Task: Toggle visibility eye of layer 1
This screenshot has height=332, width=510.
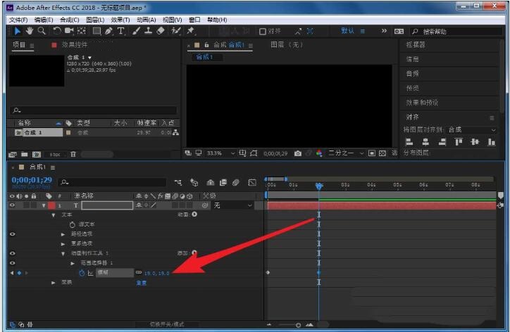Action: (x=13, y=205)
